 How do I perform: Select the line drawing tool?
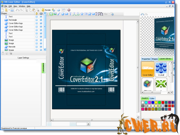tap(59, 14)
